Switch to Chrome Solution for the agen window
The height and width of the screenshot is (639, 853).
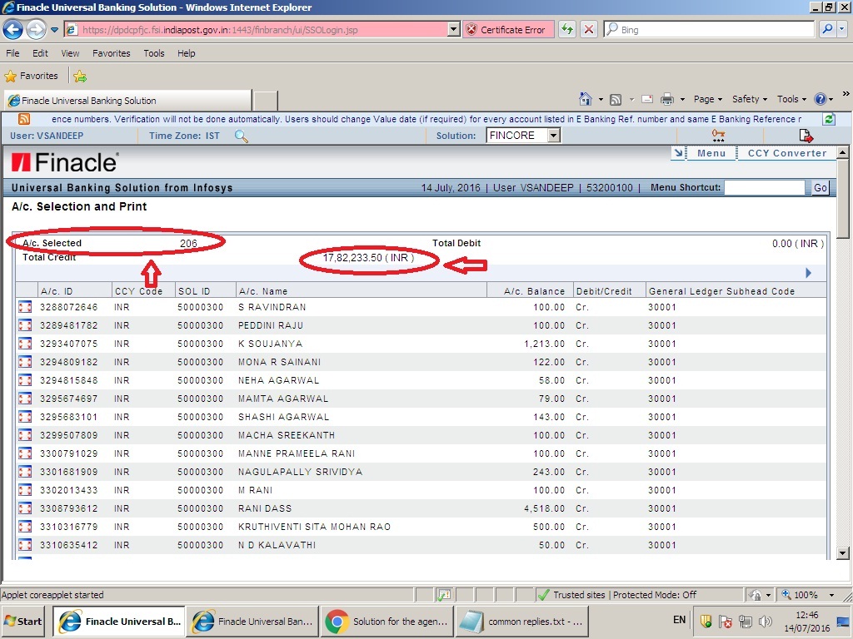pyautogui.click(x=387, y=622)
